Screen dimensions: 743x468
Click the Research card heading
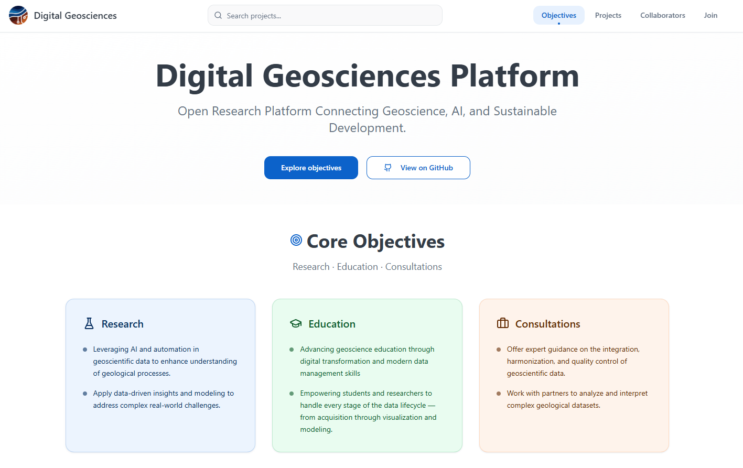click(x=122, y=324)
